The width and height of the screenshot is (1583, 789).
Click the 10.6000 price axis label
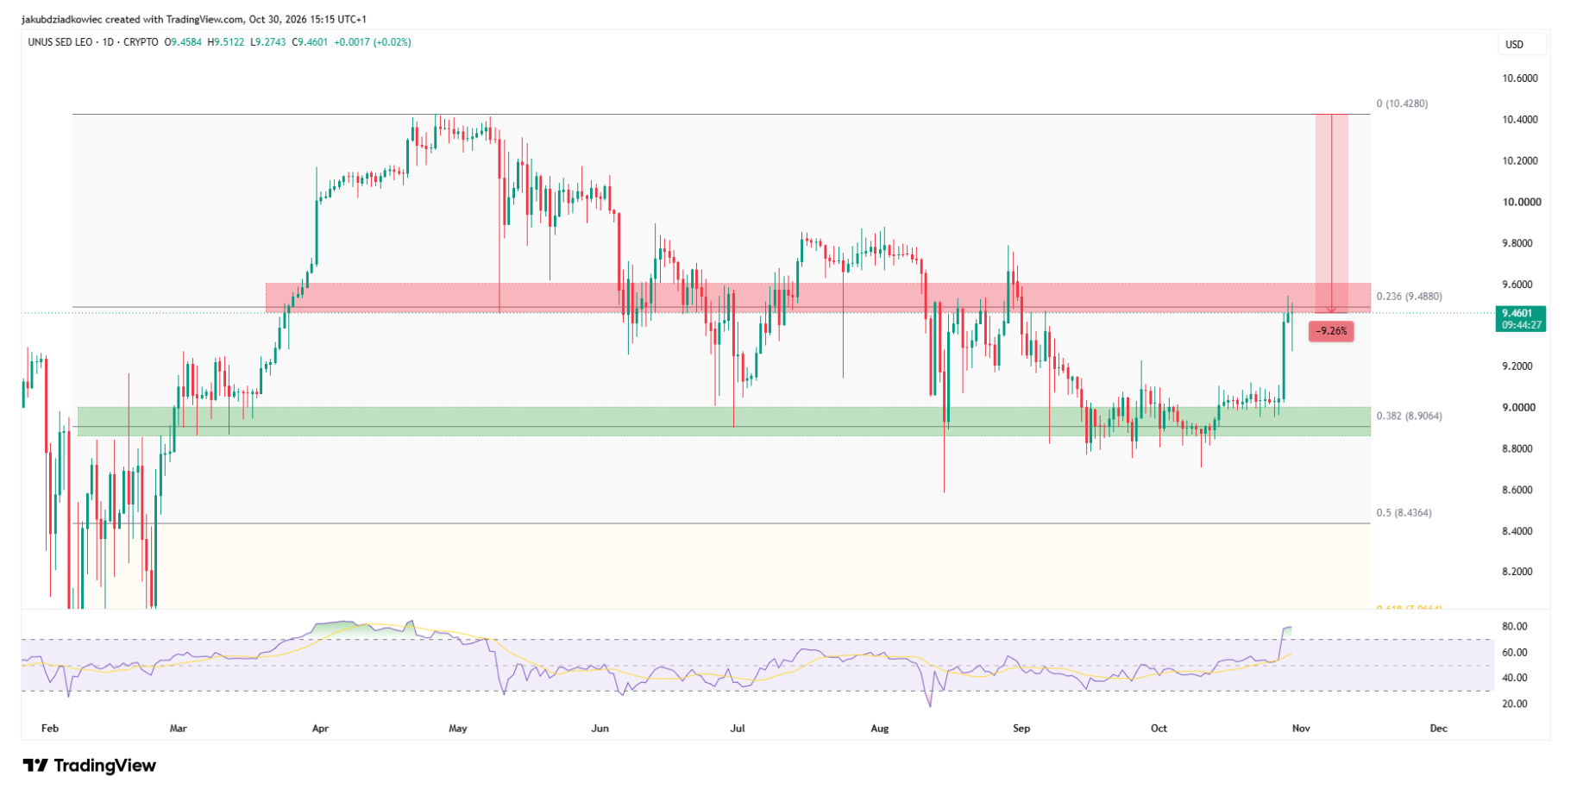click(x=1520, y=78)
